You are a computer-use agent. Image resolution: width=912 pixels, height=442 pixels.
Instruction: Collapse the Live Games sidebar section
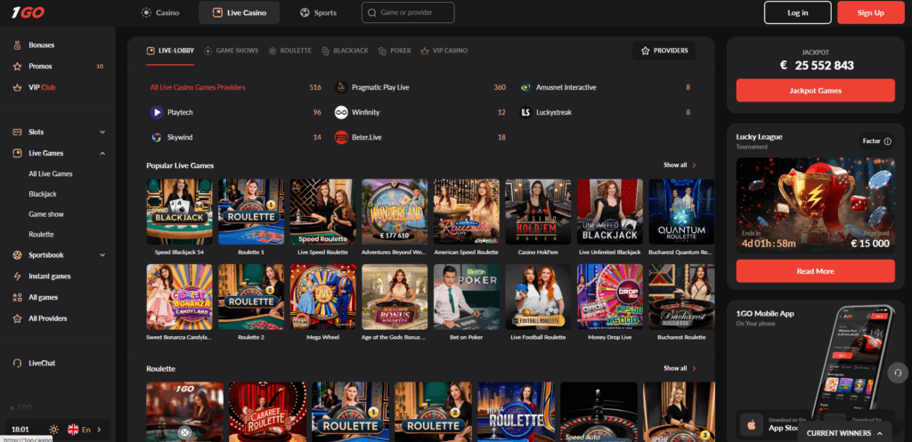tap(102, 153)
